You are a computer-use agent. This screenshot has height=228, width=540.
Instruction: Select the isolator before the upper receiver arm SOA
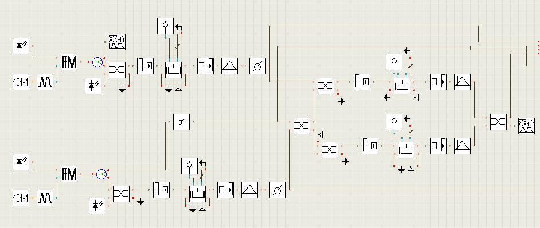click(362, 82)
